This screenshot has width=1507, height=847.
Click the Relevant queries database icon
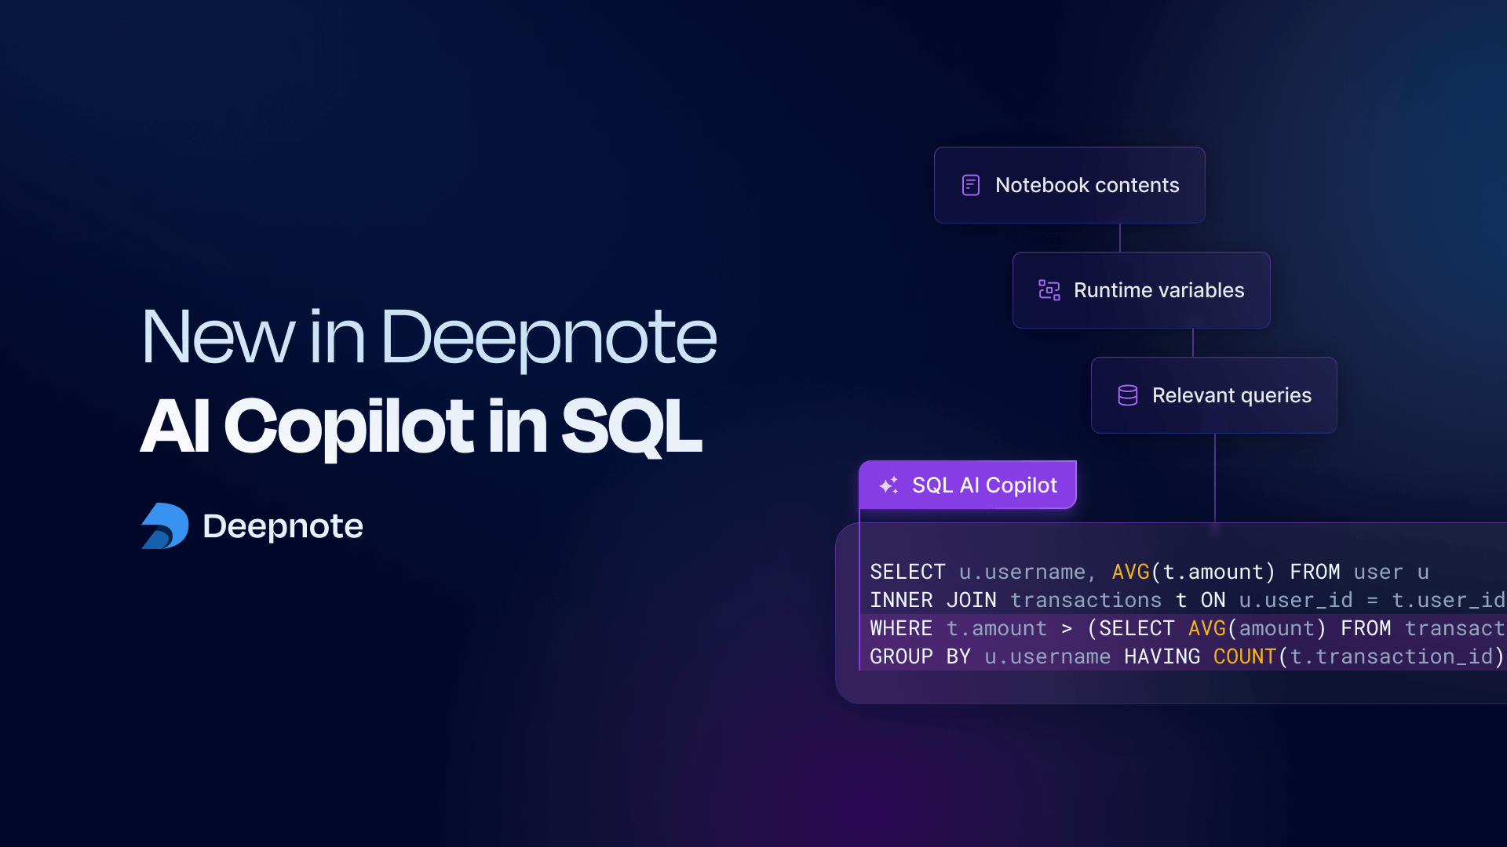pos(1128,395)
